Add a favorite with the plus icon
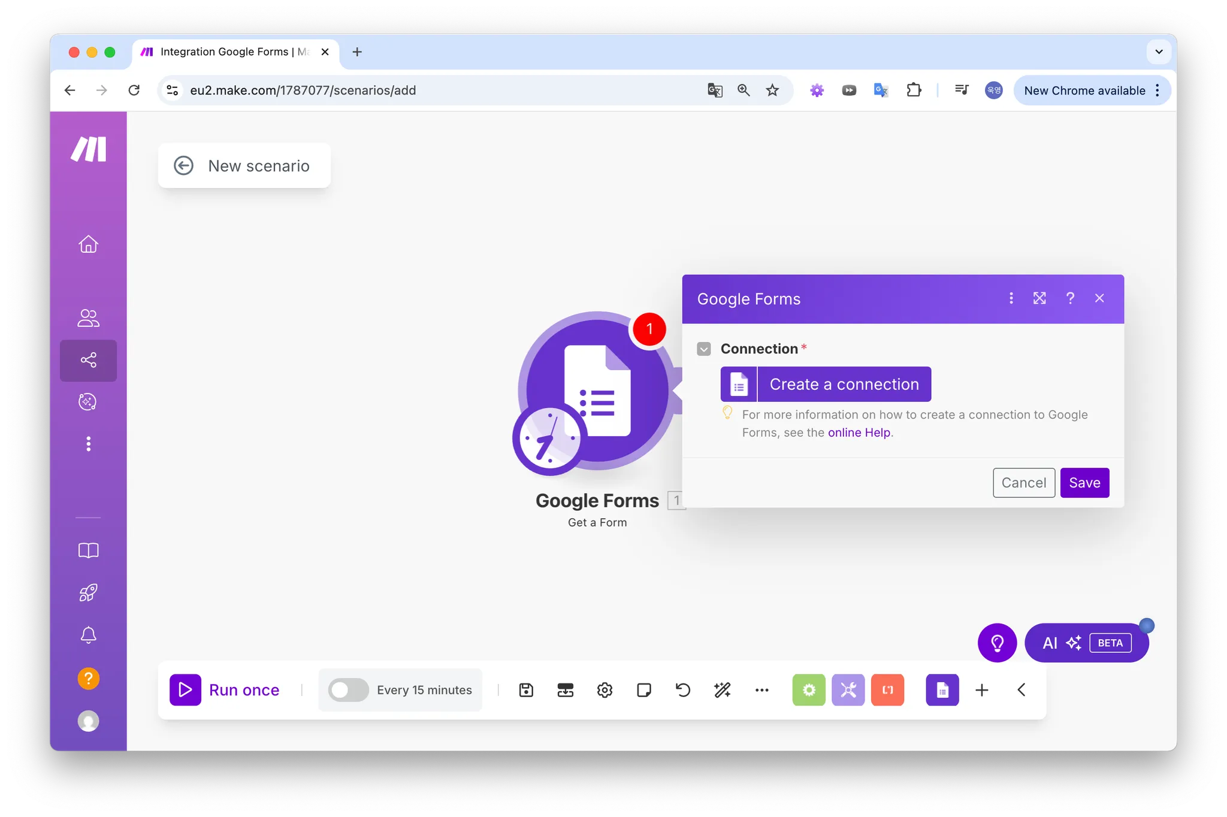Viewport: 1227px width, 817px height. [982, 690]
